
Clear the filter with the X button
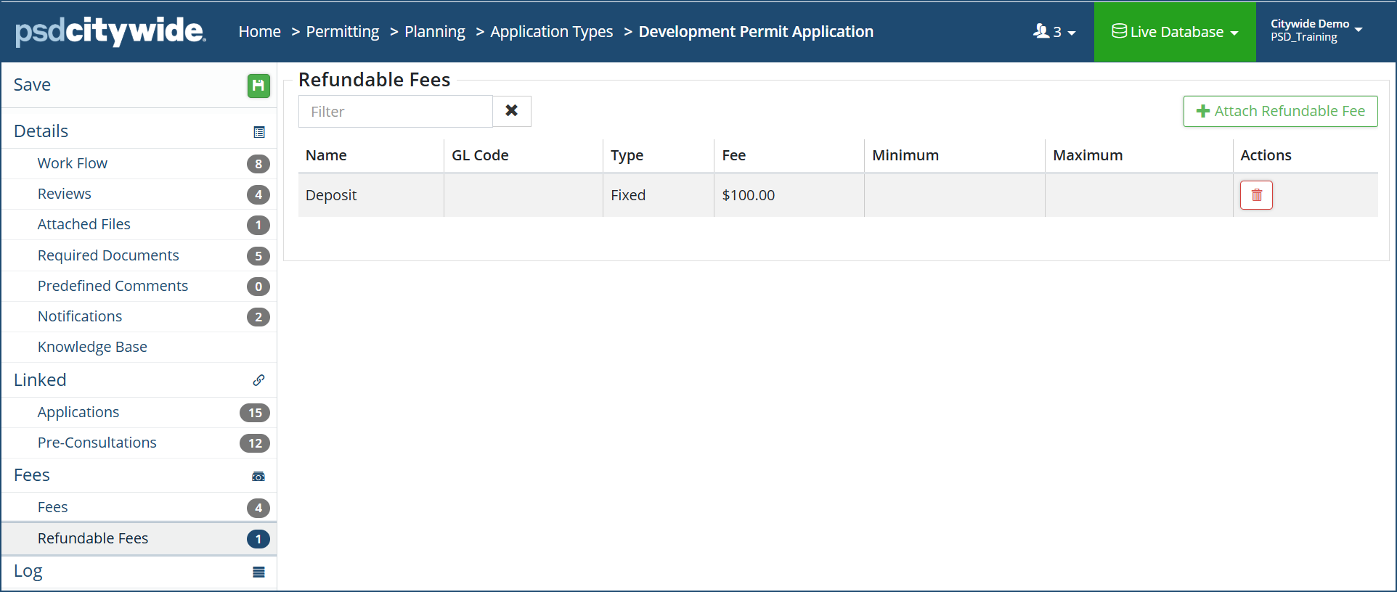512,111
